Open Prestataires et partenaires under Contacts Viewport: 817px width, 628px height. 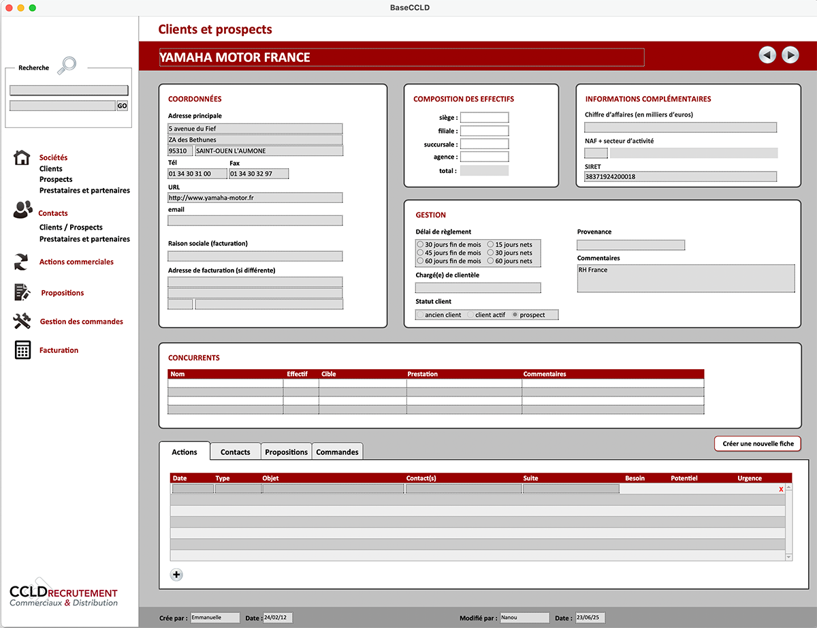click(x=84, y=239)
